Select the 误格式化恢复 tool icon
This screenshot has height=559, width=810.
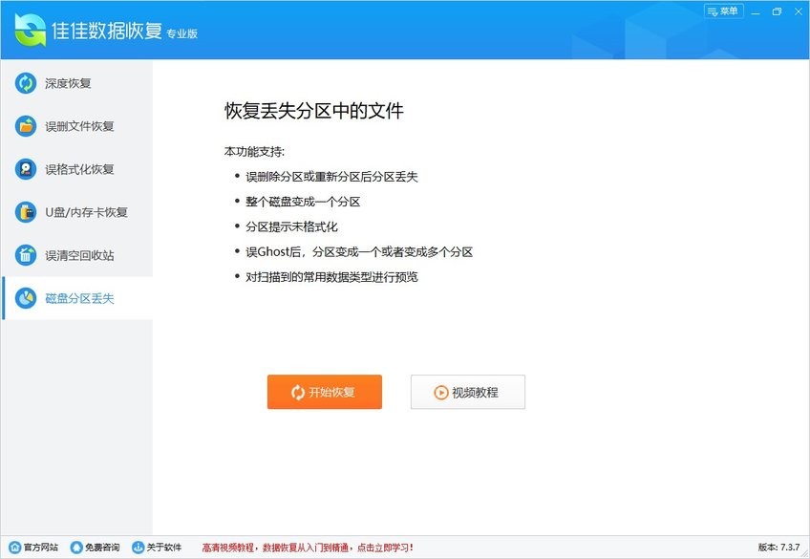[x=26, y=169]
